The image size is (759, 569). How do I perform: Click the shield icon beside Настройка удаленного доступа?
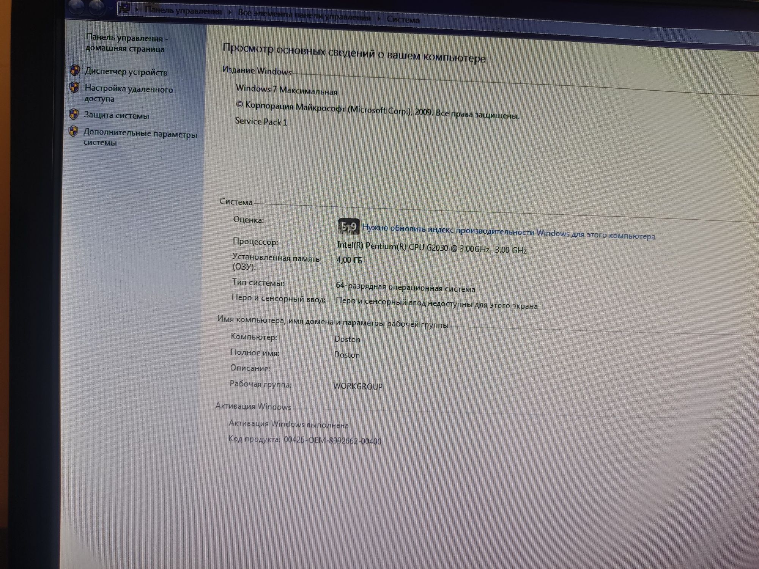[x=74, y=88]
